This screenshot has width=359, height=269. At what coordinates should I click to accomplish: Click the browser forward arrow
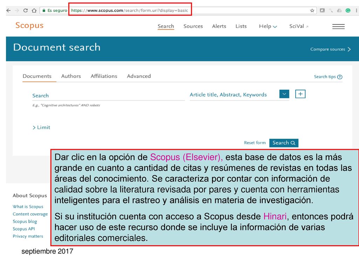coord(17,11)
